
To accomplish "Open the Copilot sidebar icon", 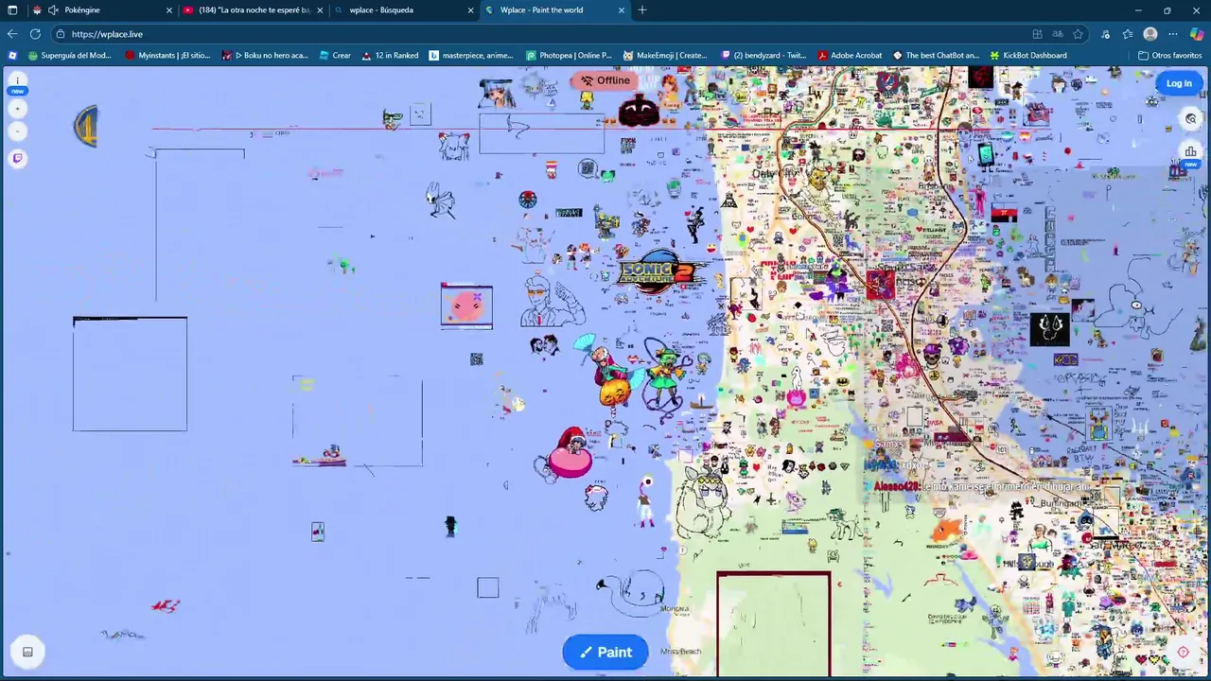I will click(1197, 34).
